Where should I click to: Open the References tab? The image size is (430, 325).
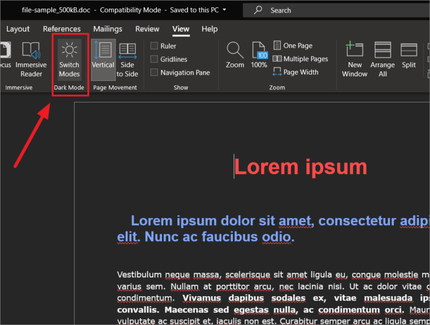(x=62, y=29)
